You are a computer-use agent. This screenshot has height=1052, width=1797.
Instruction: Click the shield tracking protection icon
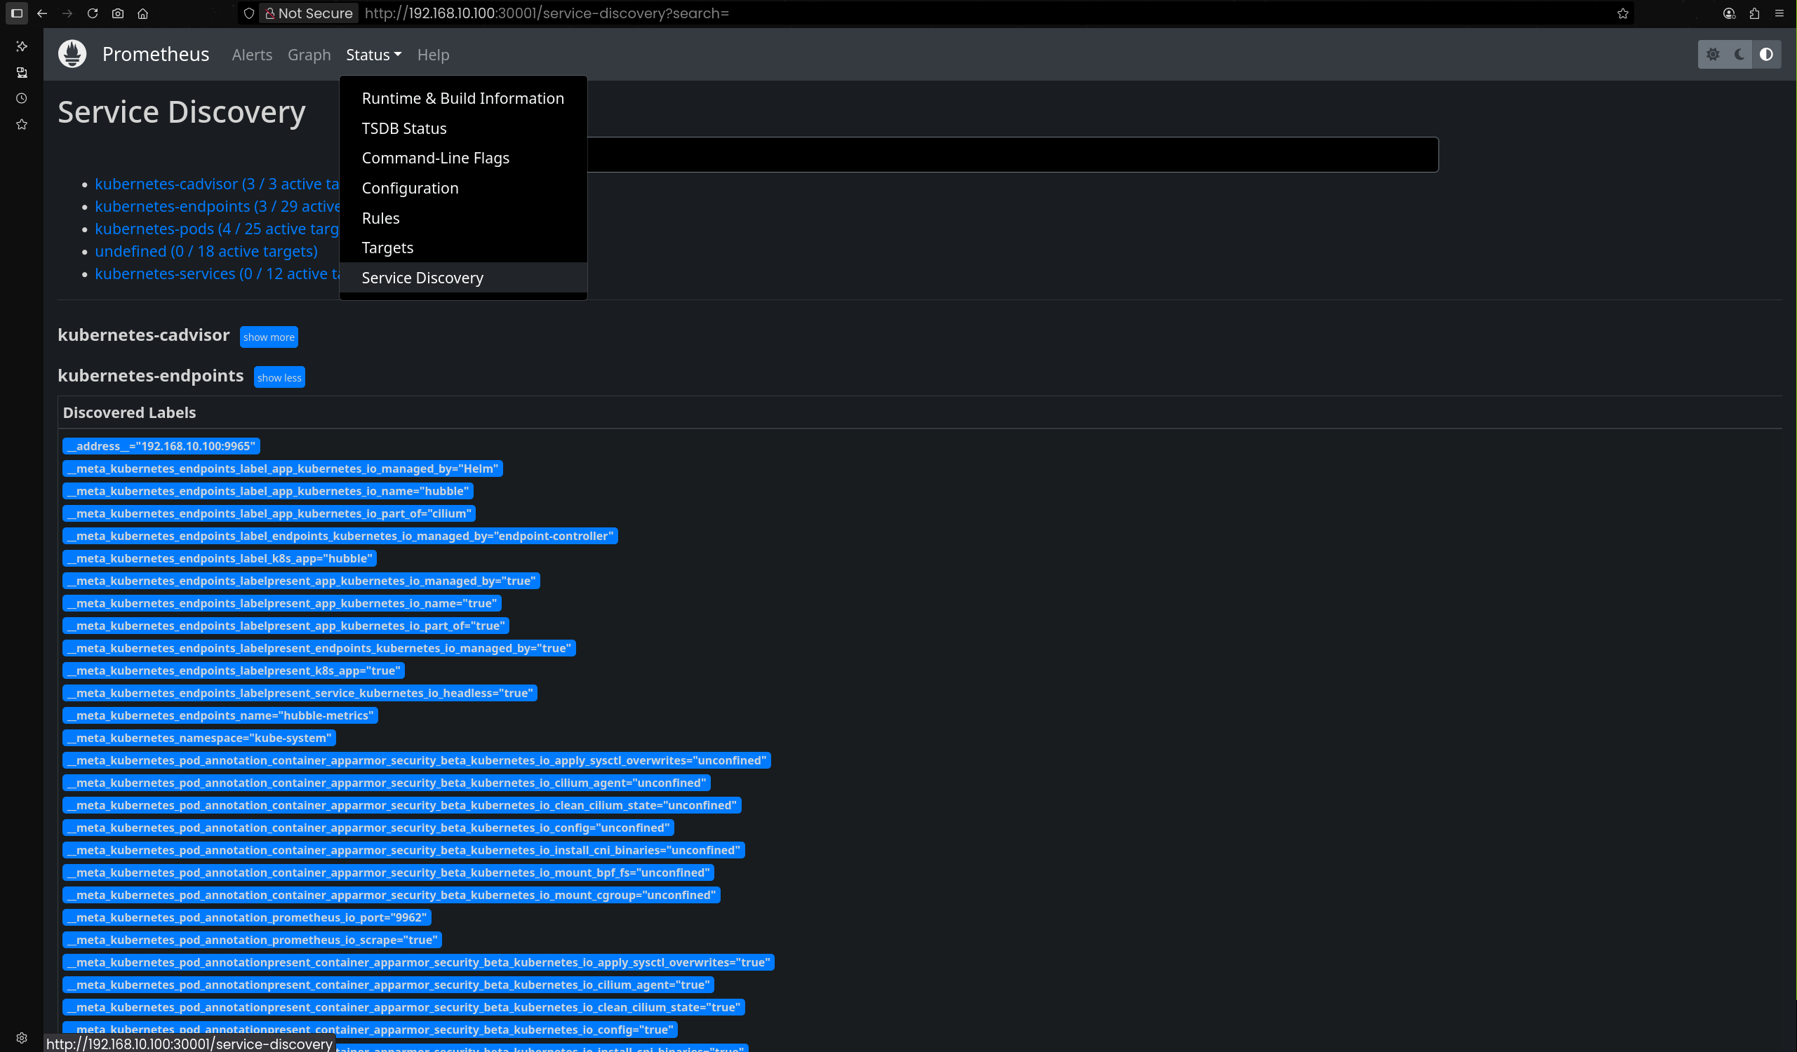click(249, 13)
